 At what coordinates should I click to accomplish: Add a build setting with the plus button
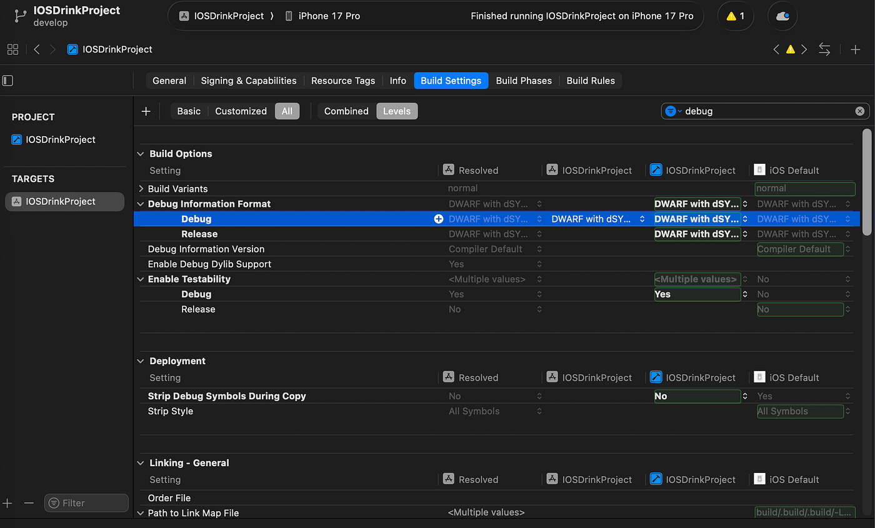[146, 111]
